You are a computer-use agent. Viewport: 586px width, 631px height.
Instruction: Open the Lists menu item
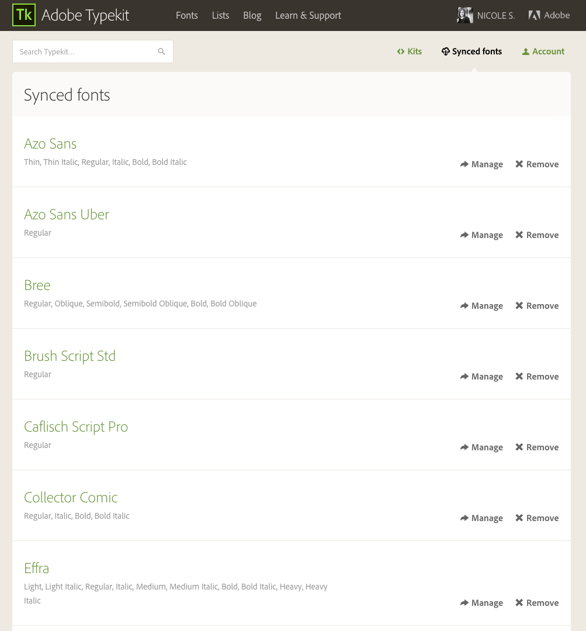click(x=221, y=15)
